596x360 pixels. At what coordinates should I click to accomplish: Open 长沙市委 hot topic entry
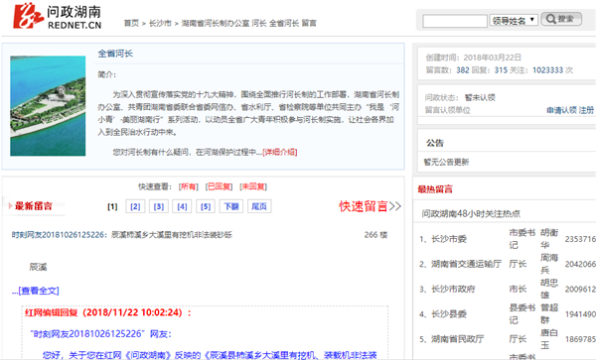click(449, 239)
